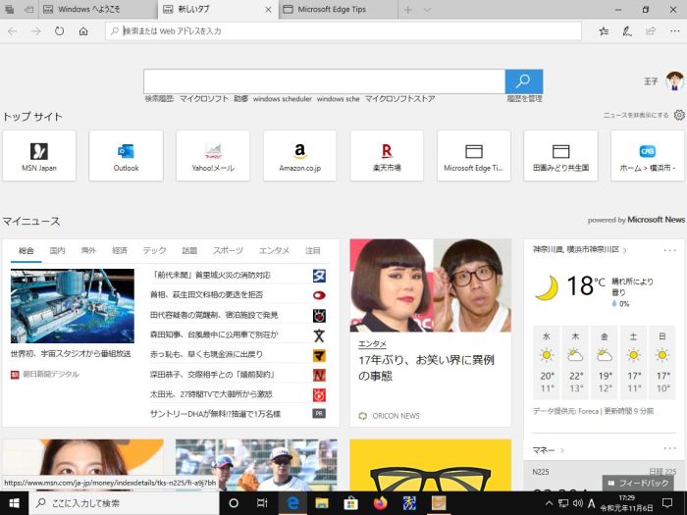Refresh the page with the reload icon
This screenshot has width=687, height=515.
tap(59, 31)
